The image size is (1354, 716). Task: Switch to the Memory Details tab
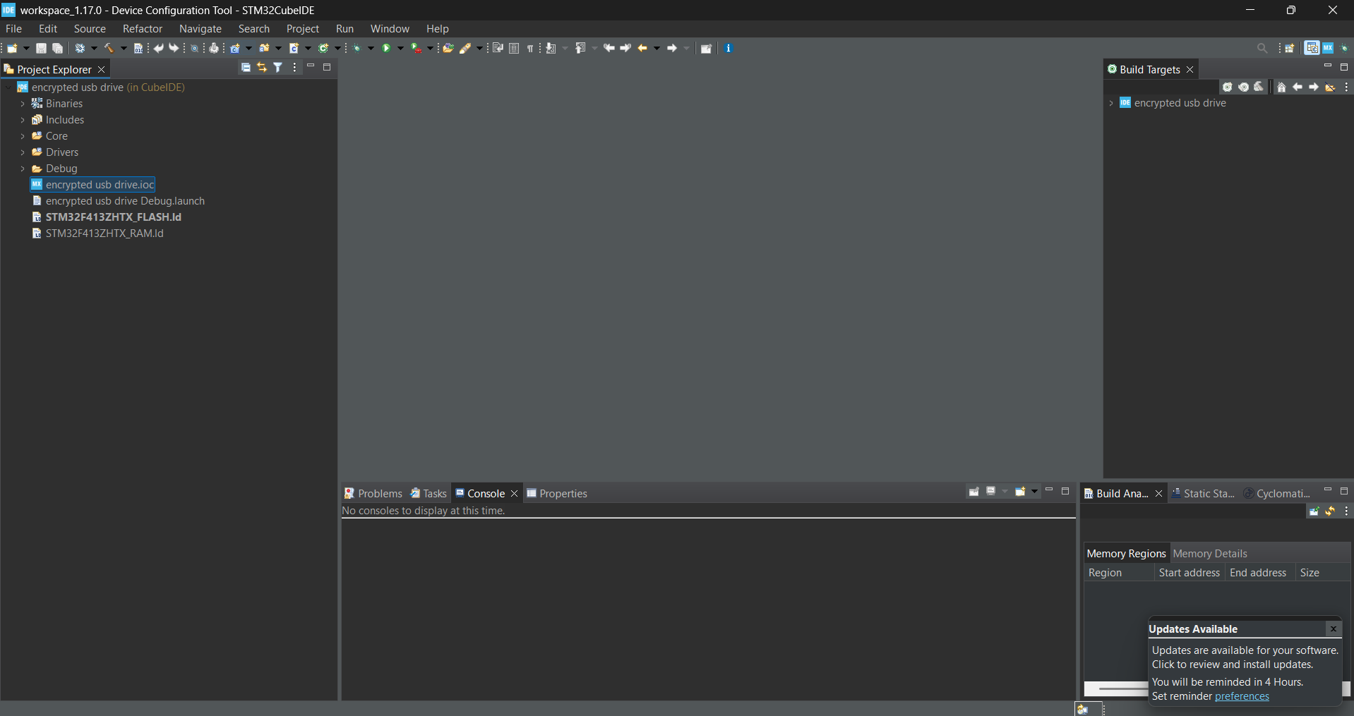coord(1210,554)
